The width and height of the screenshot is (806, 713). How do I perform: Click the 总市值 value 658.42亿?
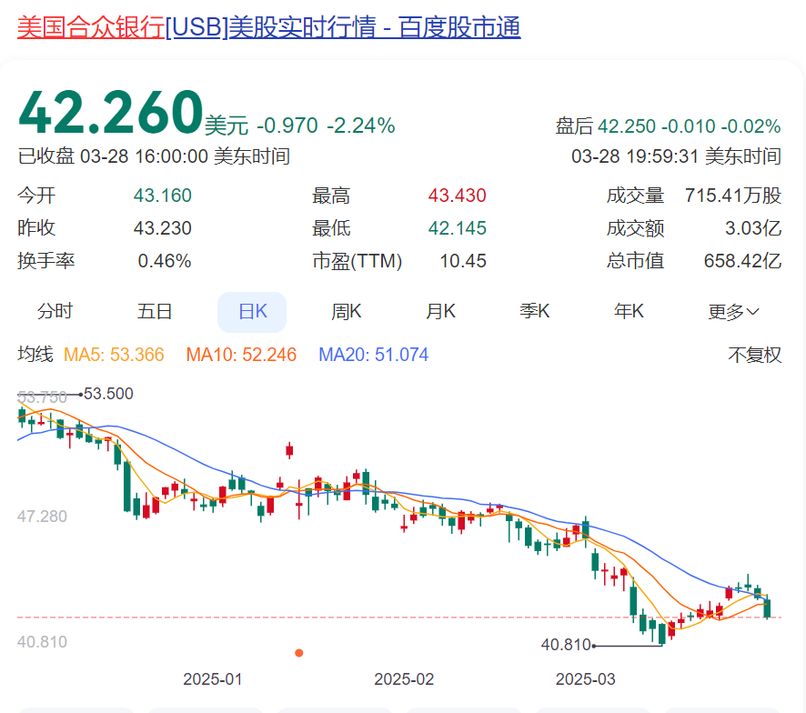coord(742,261)
